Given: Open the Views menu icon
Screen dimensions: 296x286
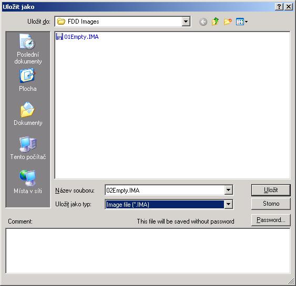Looking at the screenshot, I should pos(242,22).
